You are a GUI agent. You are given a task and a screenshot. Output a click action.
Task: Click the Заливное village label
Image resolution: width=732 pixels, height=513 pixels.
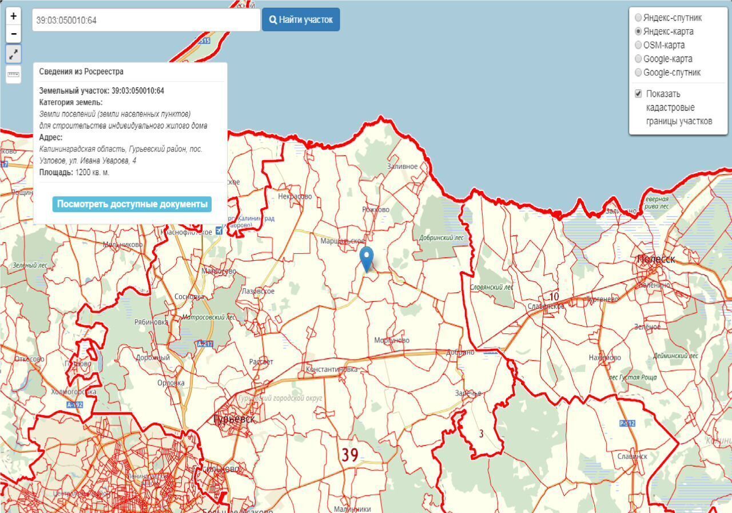pos(403,166)
